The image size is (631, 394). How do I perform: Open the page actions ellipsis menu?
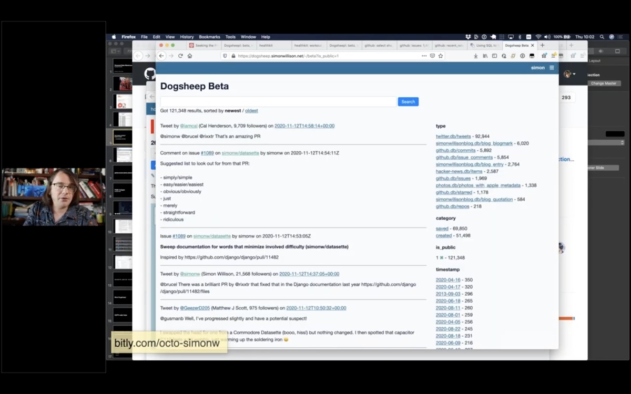(424, 56)
